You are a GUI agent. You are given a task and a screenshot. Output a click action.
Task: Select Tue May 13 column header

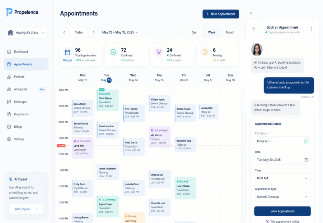[106, 78]
